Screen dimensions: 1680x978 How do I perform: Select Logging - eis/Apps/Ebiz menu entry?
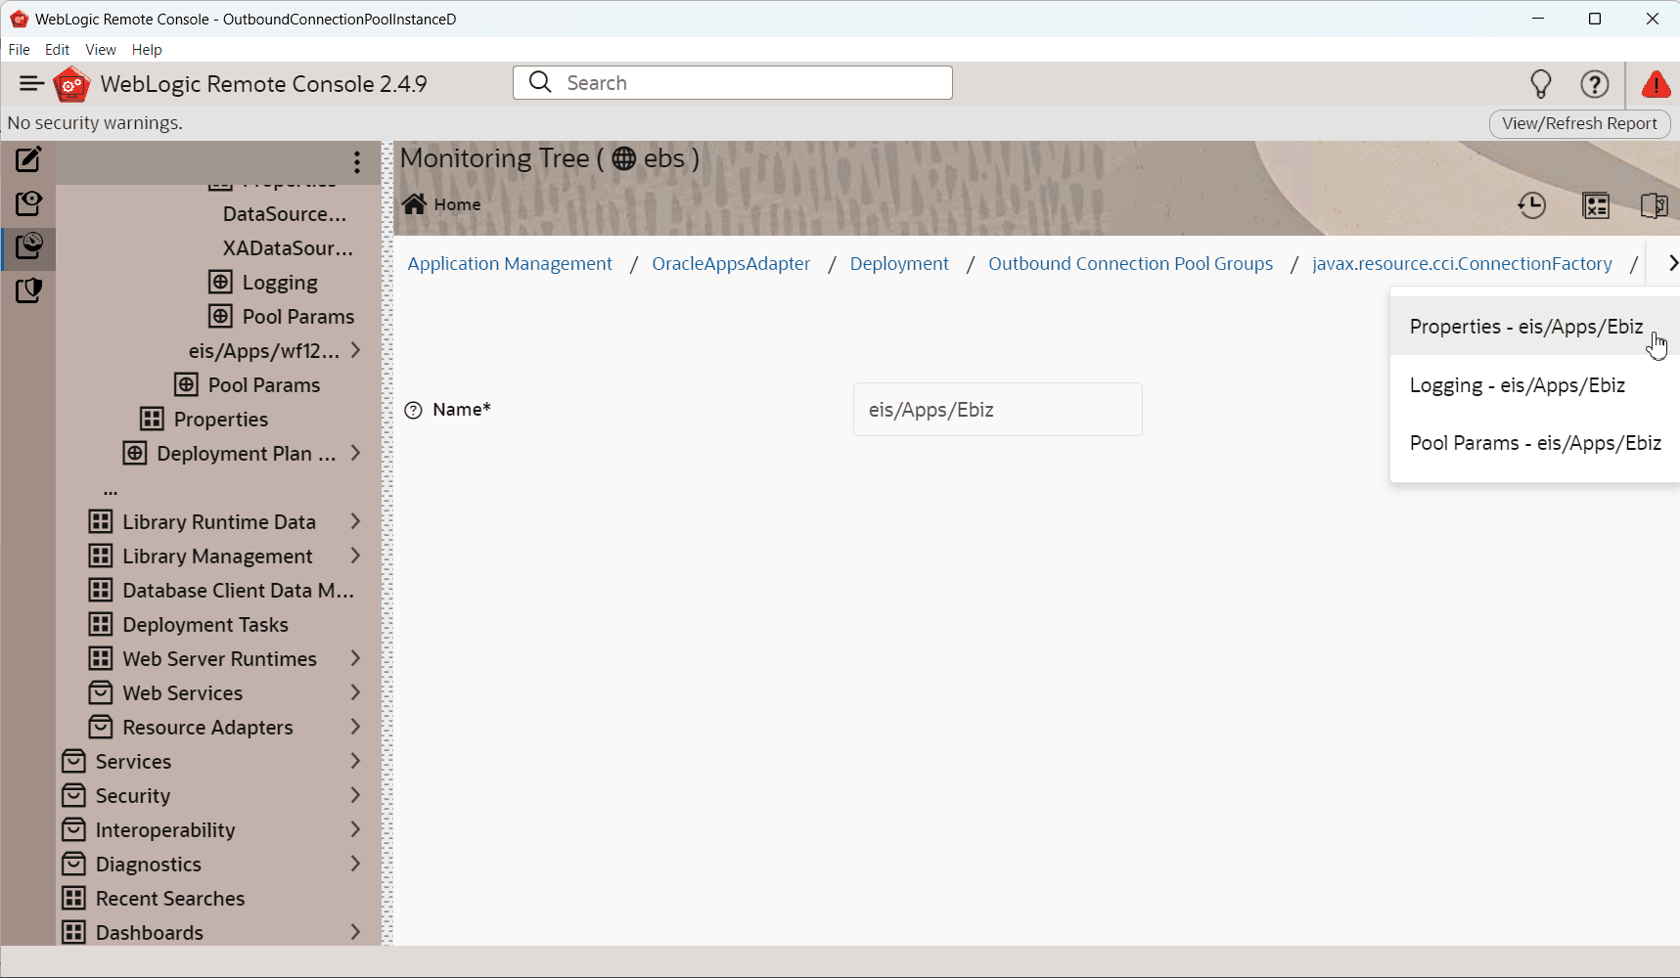(1534, 385)
